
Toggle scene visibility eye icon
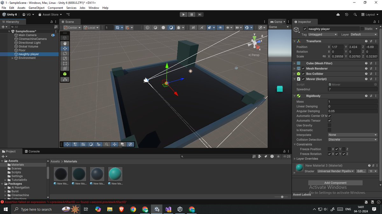click(x=220, y=28)
